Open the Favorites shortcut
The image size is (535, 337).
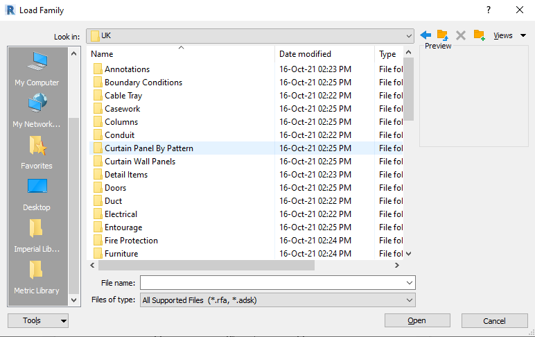[x=37, y=153]
